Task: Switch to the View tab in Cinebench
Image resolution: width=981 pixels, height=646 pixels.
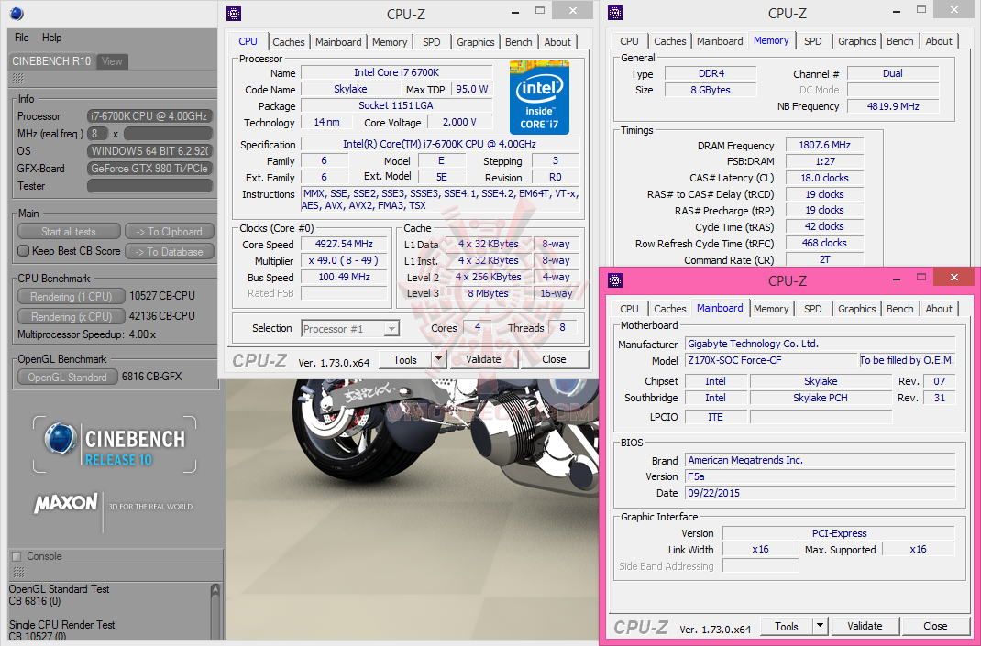Action: pos(112,61)
